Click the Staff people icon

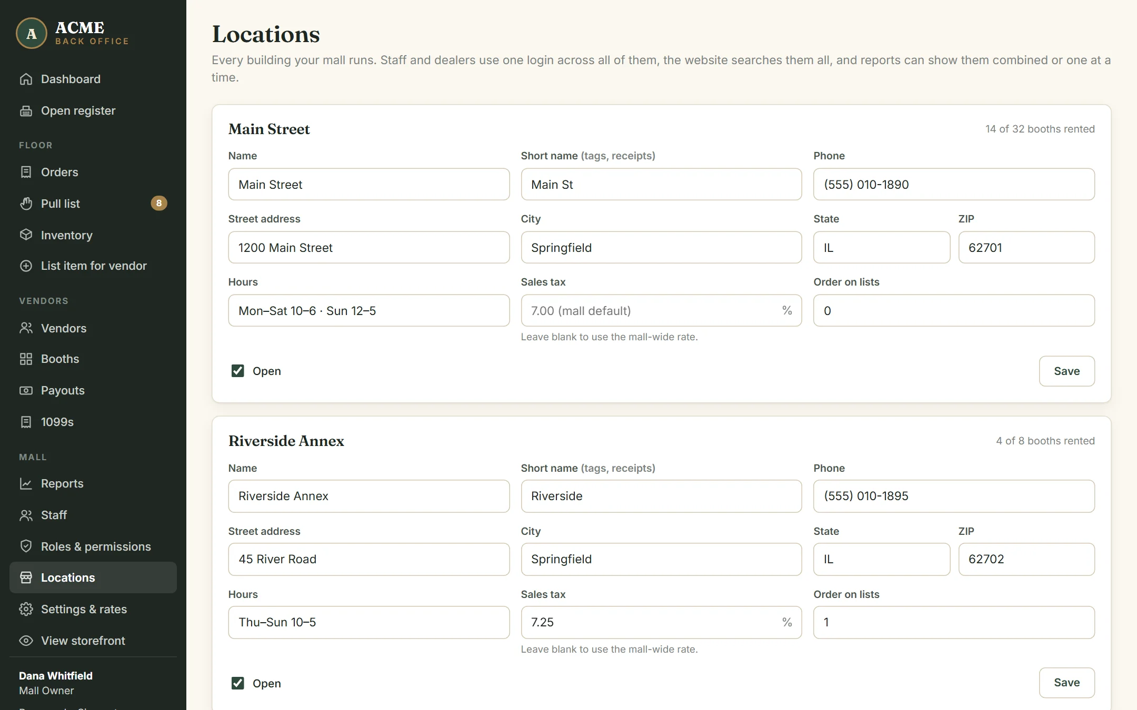tap(26, 515)
